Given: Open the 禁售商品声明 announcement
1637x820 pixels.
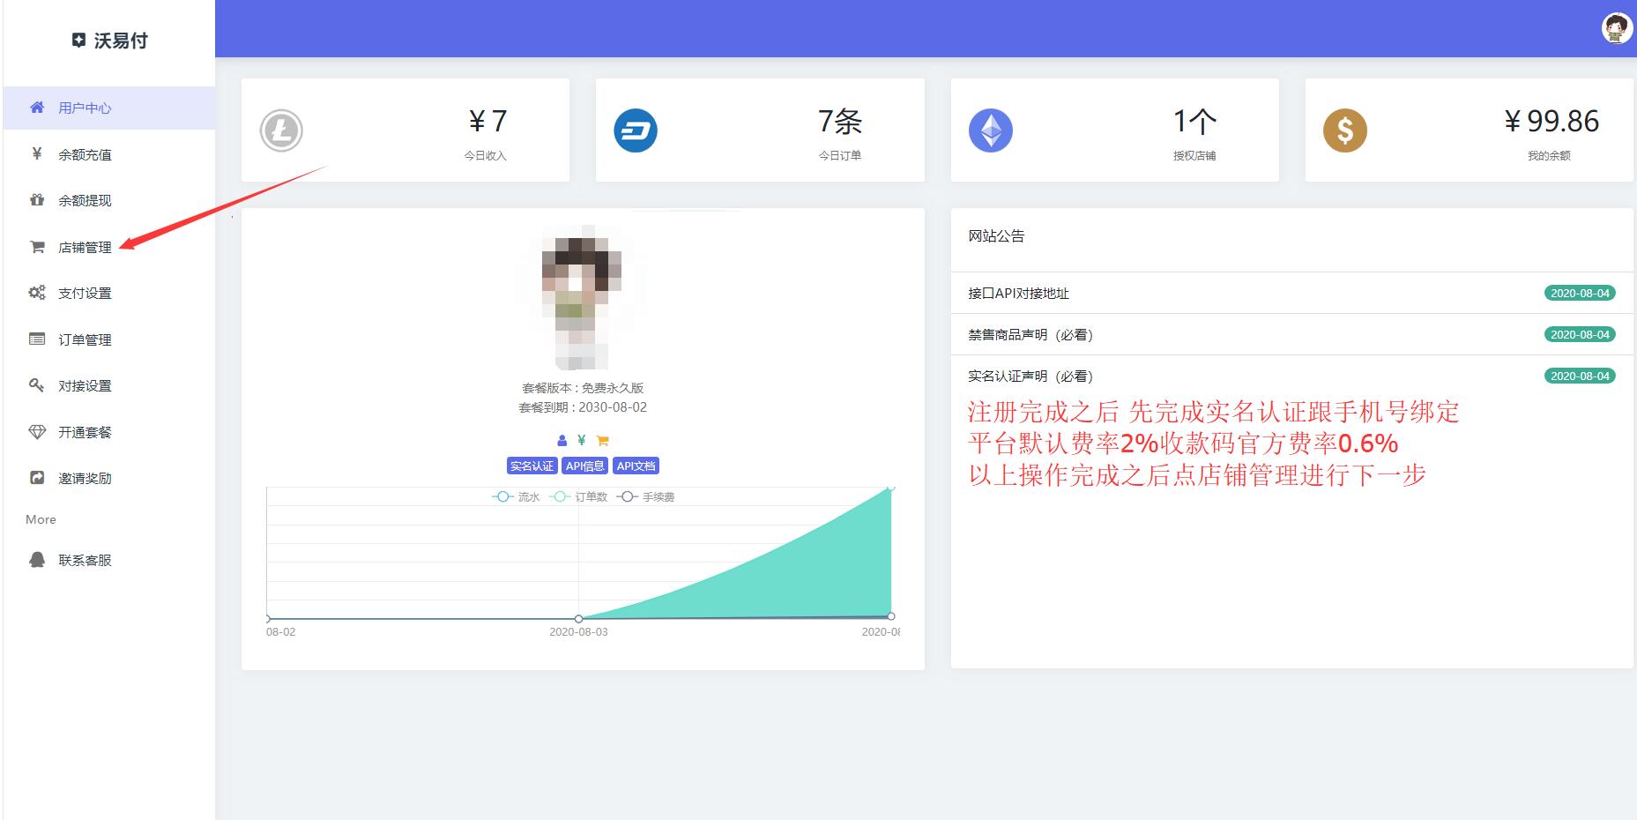Looking at the screenshot, I should tap(1030, 335).
